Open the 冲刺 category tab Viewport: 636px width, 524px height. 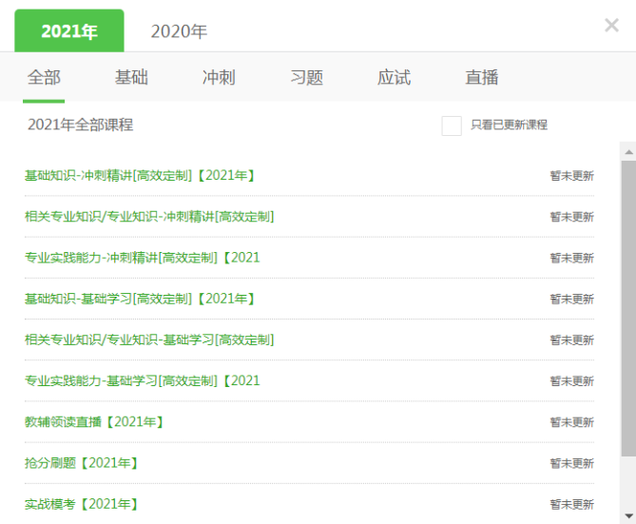pos(219,78)
